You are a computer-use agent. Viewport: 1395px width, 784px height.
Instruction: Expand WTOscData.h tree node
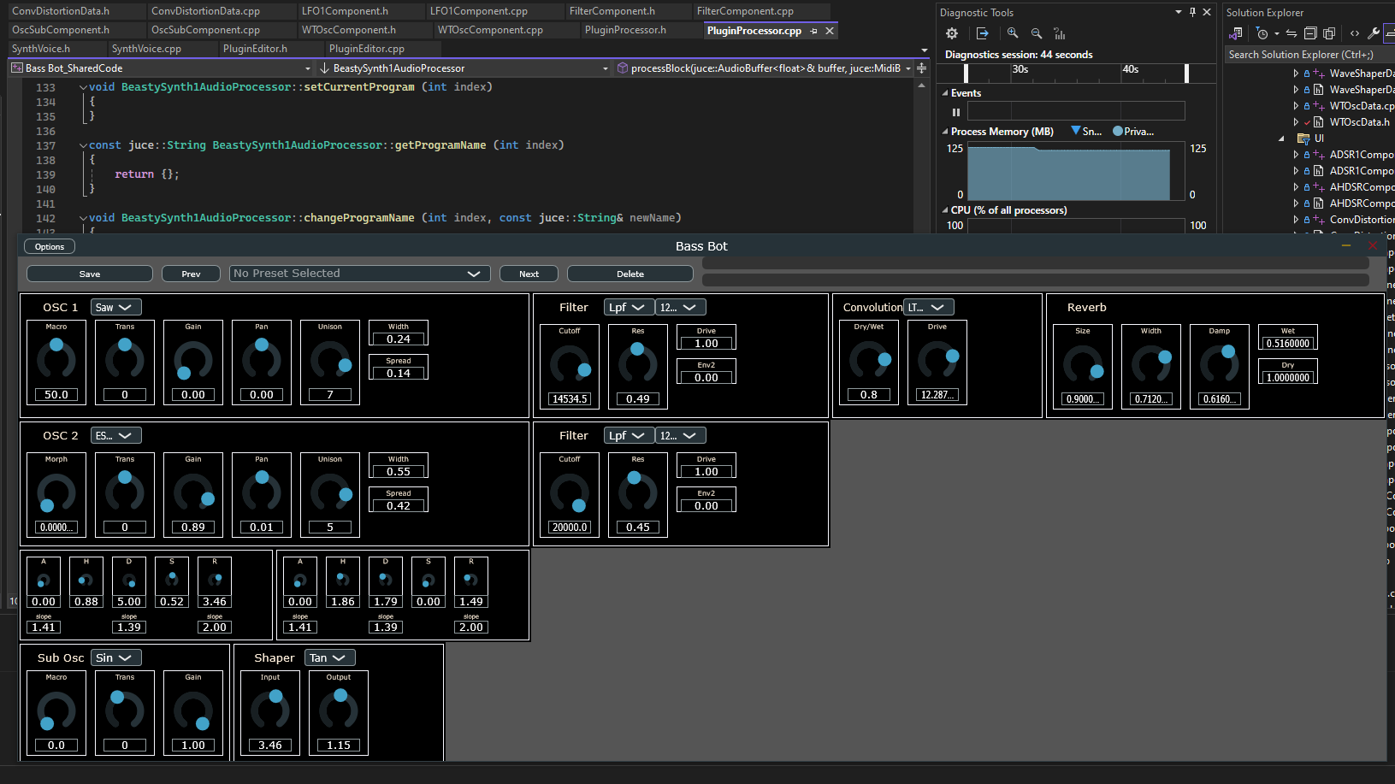[1296, 122]
